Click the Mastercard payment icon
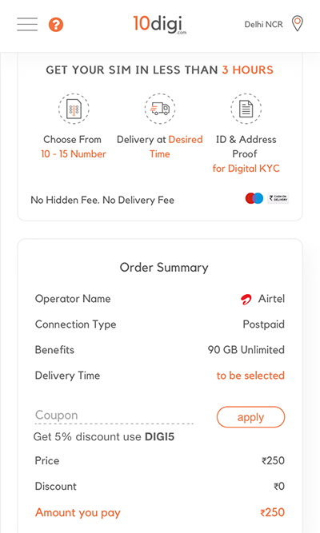 tap(254, 198)
